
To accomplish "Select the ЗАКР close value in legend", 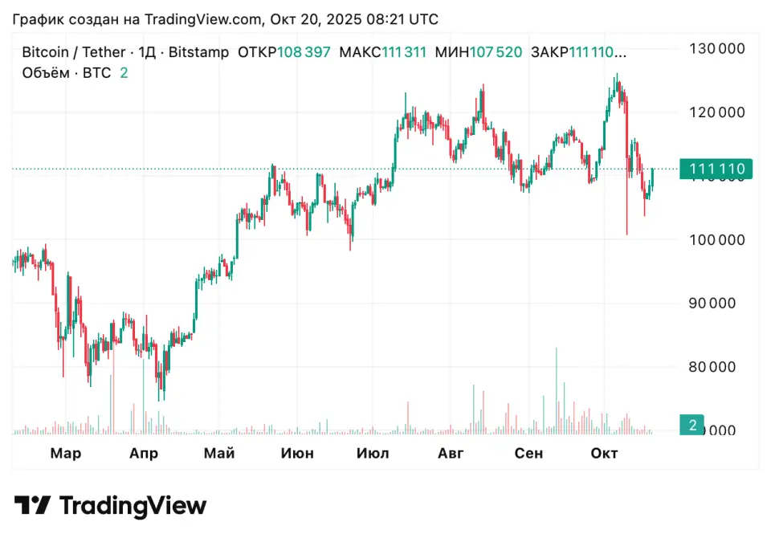I will click(596, 53).
